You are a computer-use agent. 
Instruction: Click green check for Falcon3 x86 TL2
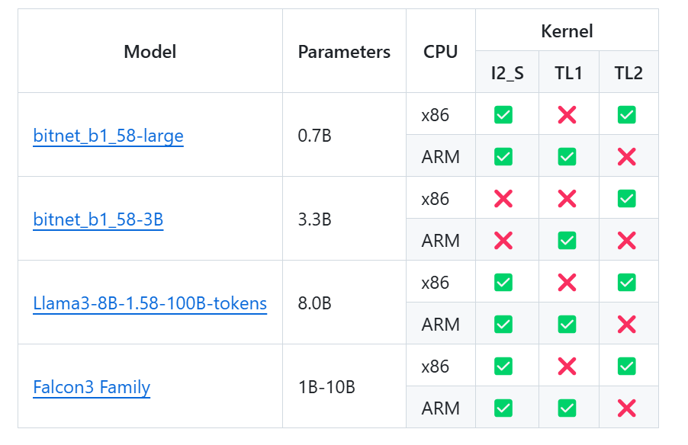[x=626, y=367]
